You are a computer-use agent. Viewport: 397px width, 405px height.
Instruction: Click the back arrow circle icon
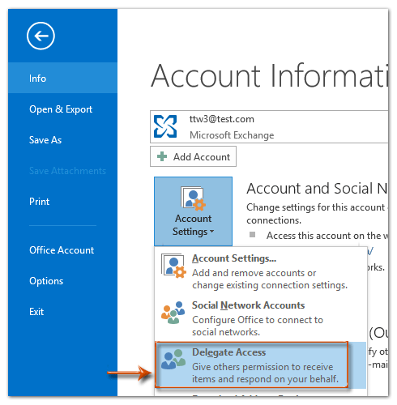click(41, 36)
